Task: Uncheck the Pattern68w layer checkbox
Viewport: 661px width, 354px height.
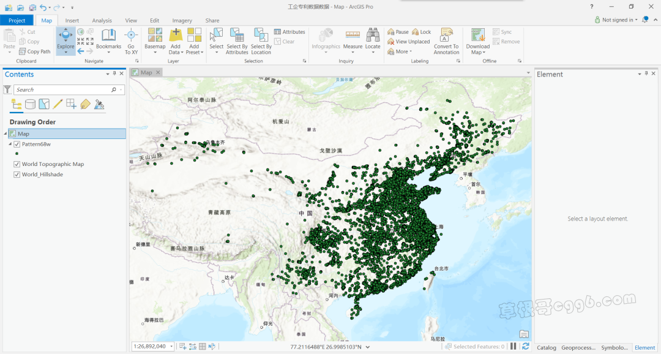Action: click(17, 144)
